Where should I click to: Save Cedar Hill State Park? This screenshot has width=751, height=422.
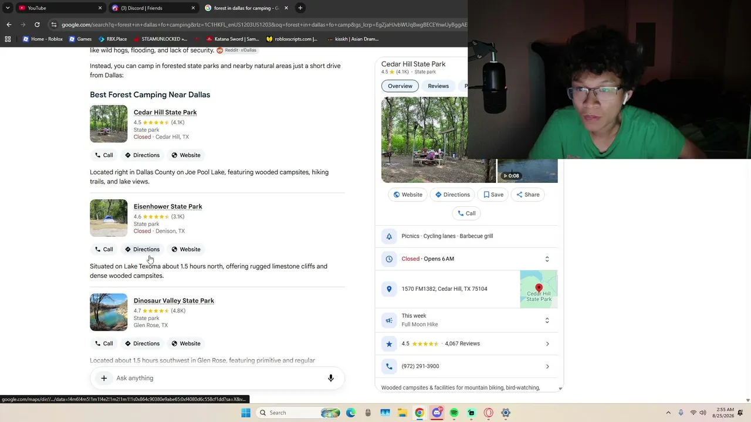[x=493, y=195]
